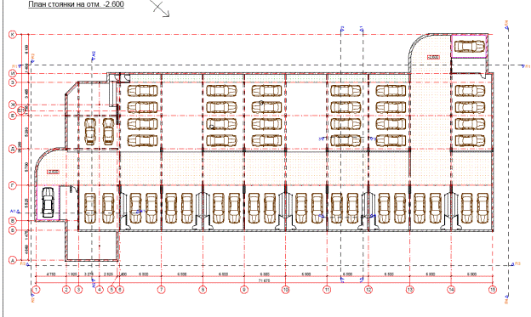531x317 pixels.
Task: Select grid axis bubble 12
Action: pos(368,290)
